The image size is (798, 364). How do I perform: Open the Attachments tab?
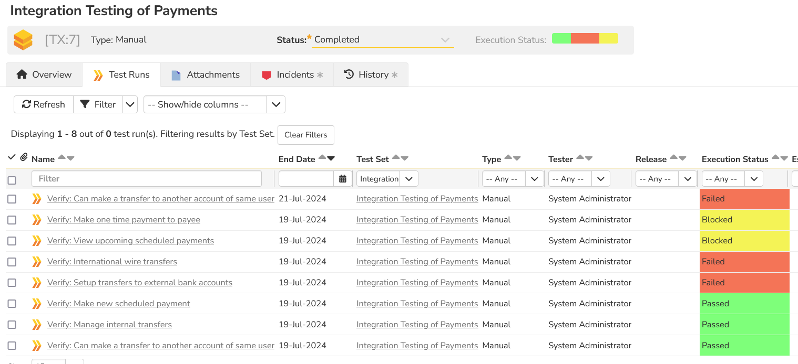(206, 74)
